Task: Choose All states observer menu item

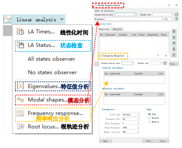Action: (x=52, y=59)
